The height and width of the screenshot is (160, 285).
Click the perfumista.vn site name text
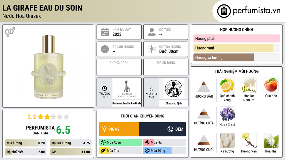tap(257, 11)
